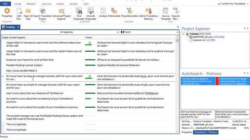Switch to the HOME ribbon tab
Viewport: 250px width, 140px height.
(x=18, y=4)
